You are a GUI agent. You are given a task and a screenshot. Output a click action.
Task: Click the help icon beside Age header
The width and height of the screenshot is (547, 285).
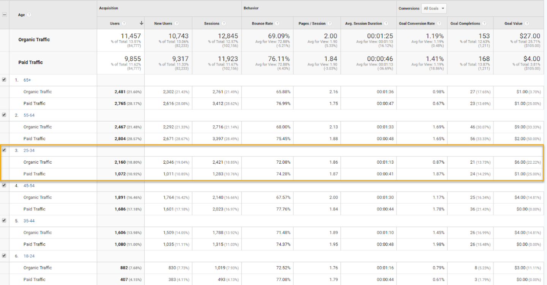coord(29,15)
